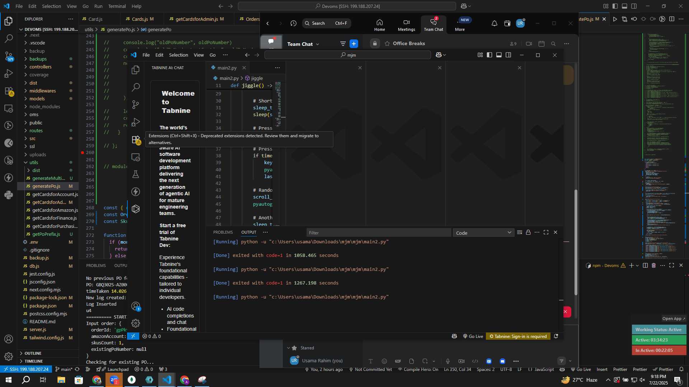Toggle secondary sidebar in outer VS Code title bar
The width and height of the screenshot is (689, 387).
[634, 6]
